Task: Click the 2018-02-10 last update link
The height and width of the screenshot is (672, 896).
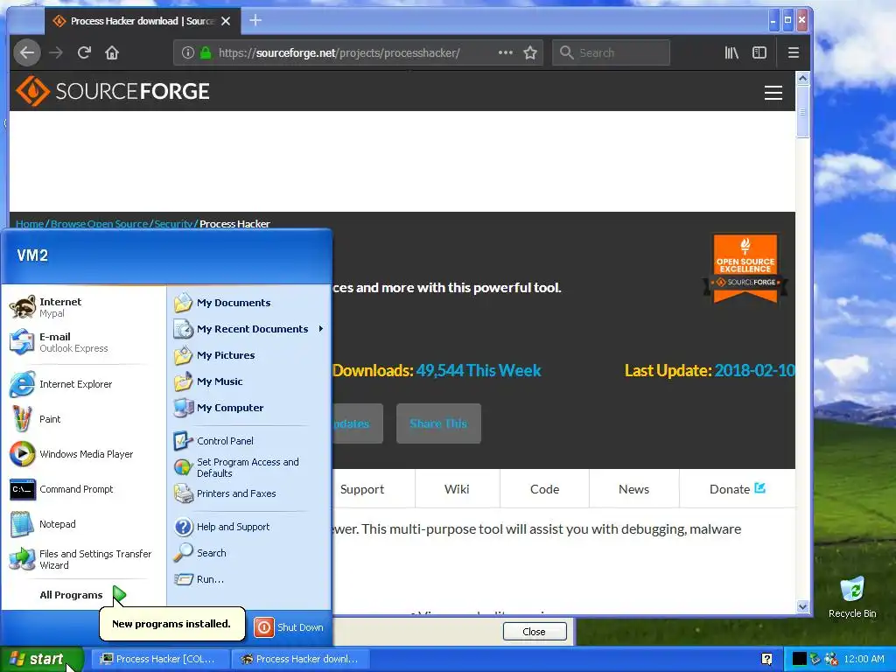Action: [x=754, y=370]
